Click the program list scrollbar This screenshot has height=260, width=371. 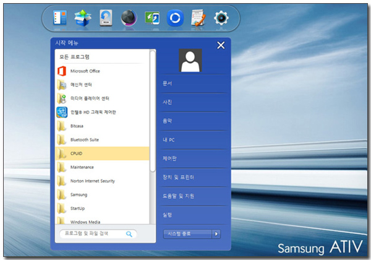153,111
